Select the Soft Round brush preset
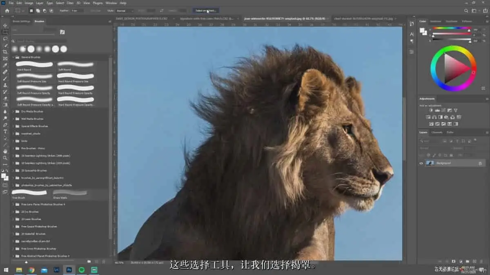Screen dimensions: 490x275 click(76, 64)
